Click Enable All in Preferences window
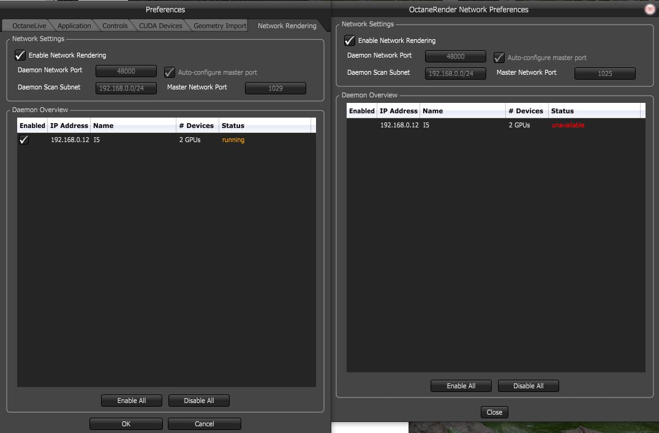This screenshot has width=659, height=433. (x=132, y=401)
